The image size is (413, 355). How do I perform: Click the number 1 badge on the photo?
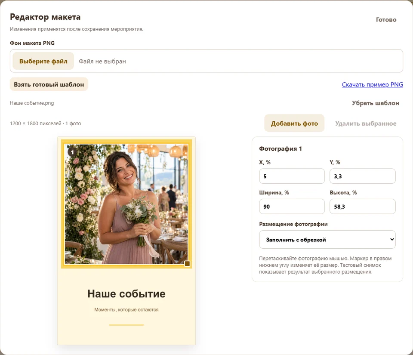72,152
